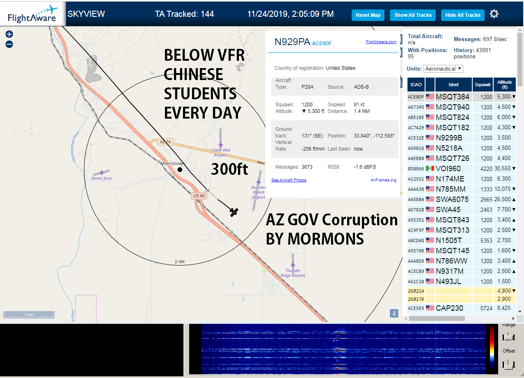Select N174ME aircraft row
This screenshot has height=378, width=524.
click(462, 179)
